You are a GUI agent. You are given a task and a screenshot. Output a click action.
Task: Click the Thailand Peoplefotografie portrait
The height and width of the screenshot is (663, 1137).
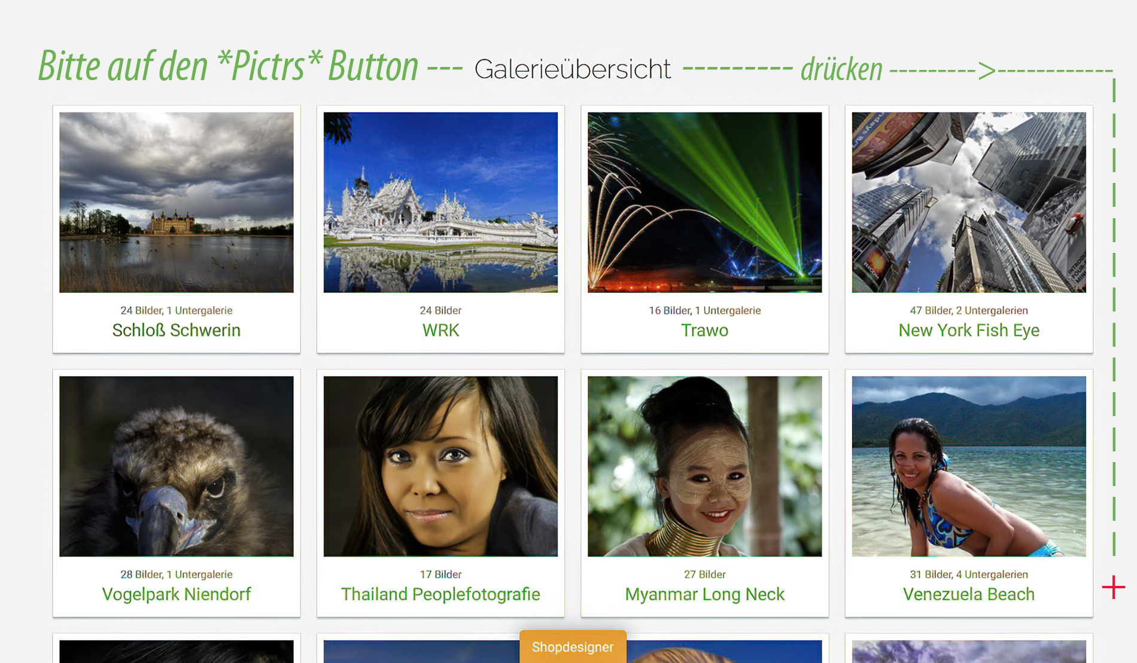[x=440, y=466]
